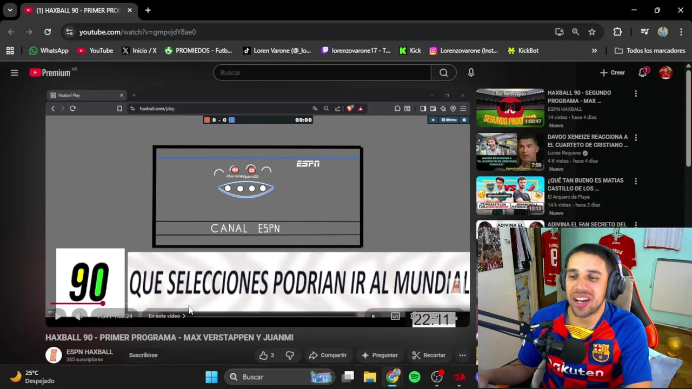
Task: Start voice search with the microphone
Action: pos(471,72)
